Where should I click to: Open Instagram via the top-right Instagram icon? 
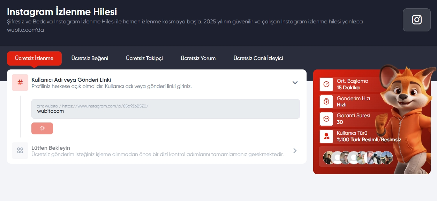(x=416, y=20)
